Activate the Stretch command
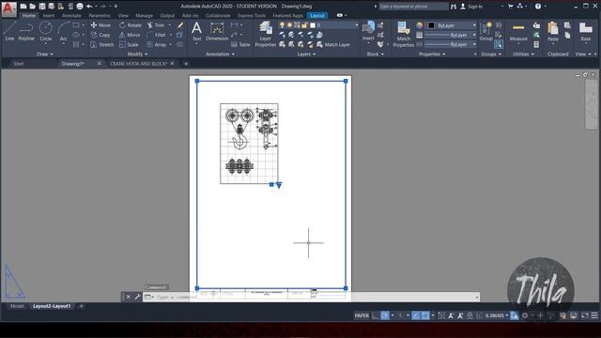 [x=102, y=44]
